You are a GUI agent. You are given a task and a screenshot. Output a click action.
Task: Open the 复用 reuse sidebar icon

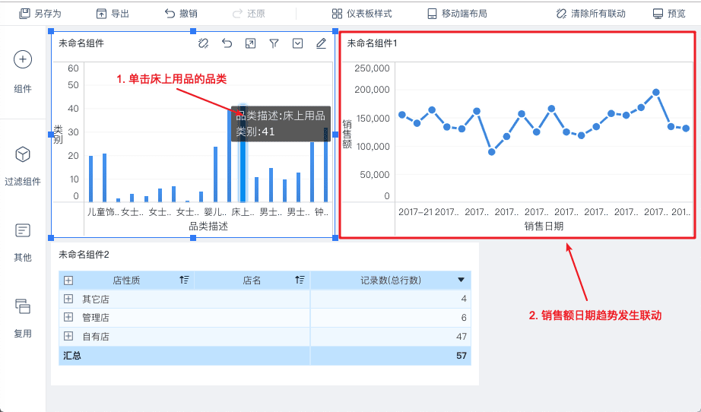(x=23, y=306)
